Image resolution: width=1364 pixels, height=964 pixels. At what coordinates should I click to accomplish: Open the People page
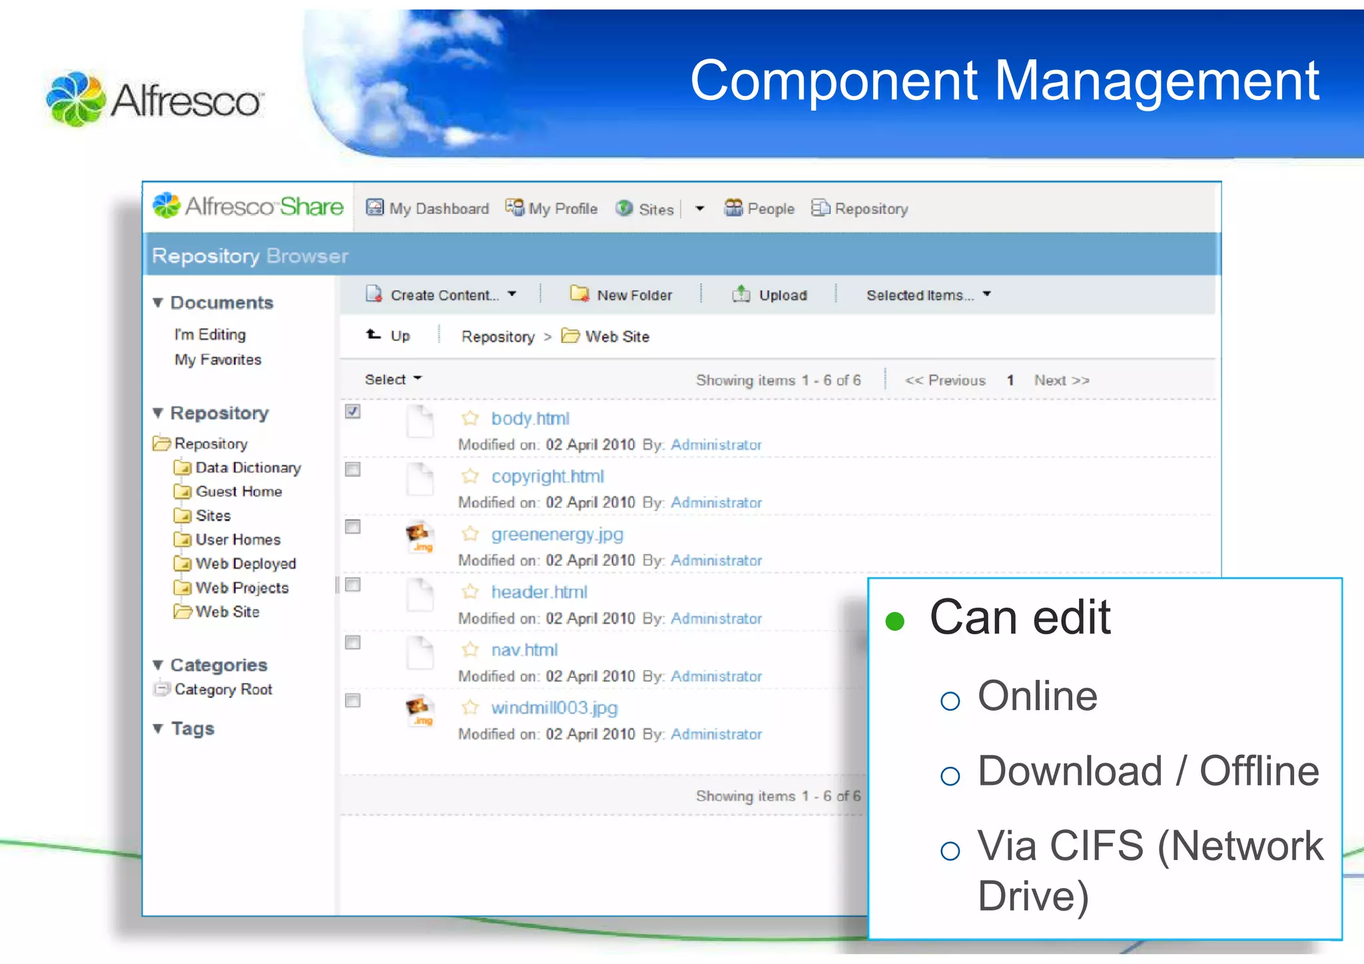tap(771, 209)
